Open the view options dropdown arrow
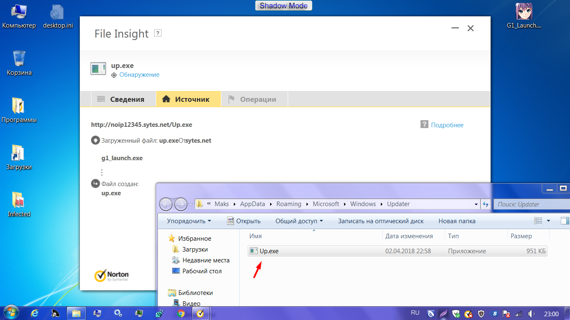This screenshot has width=570, height=320. [548, 221]
